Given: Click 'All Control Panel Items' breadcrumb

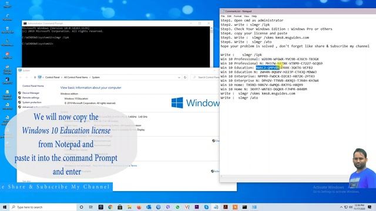Looking at the screenshot, I should [76, 77].
